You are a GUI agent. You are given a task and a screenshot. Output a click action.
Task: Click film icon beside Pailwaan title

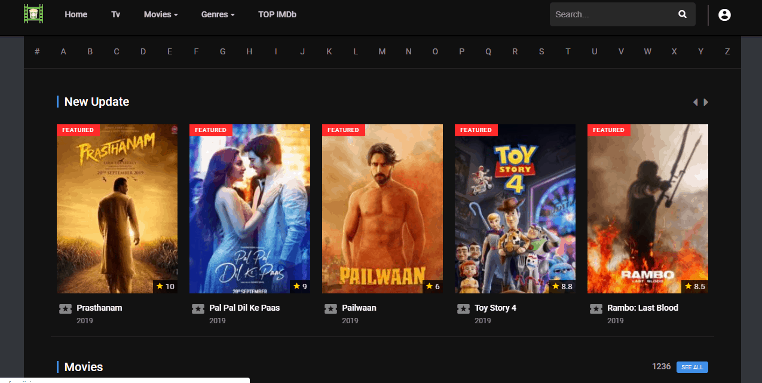coord(330,308)
